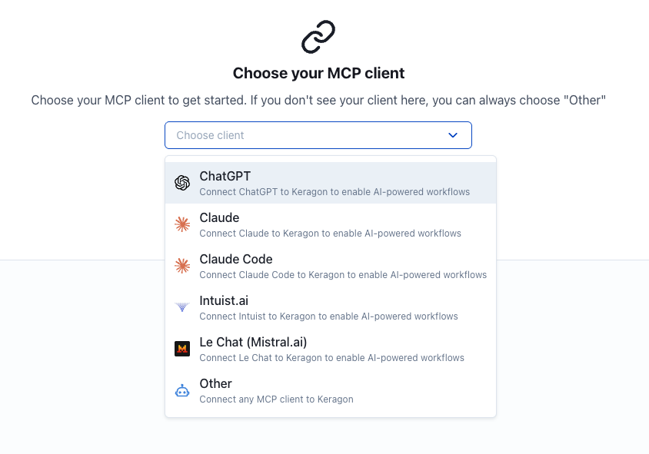Click the Le Chat description text

click(331, 358)
